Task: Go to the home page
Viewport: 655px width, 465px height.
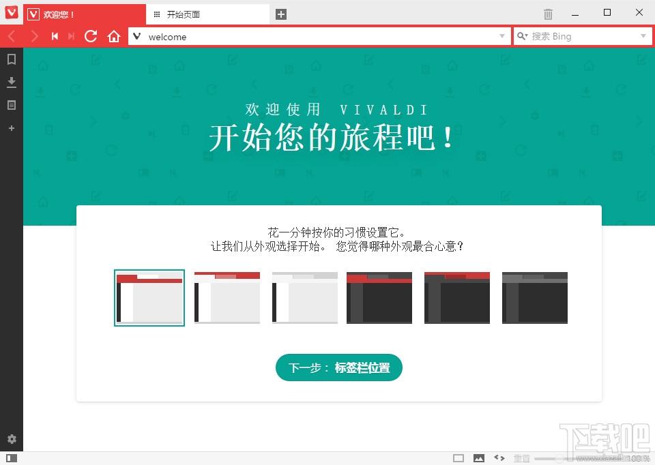Action: click(114, 36)
